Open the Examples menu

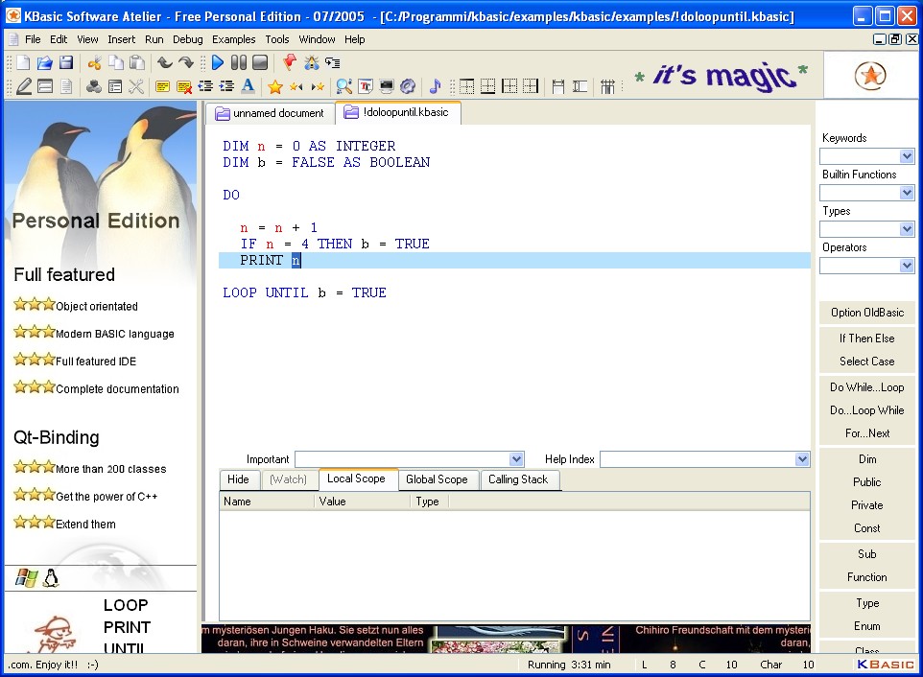pyautogui.click(x=234, y=39)
